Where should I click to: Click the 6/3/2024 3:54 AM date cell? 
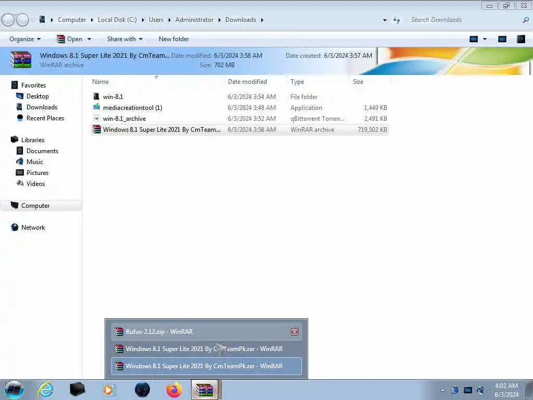pyautogui.click(x=251, y=97)
